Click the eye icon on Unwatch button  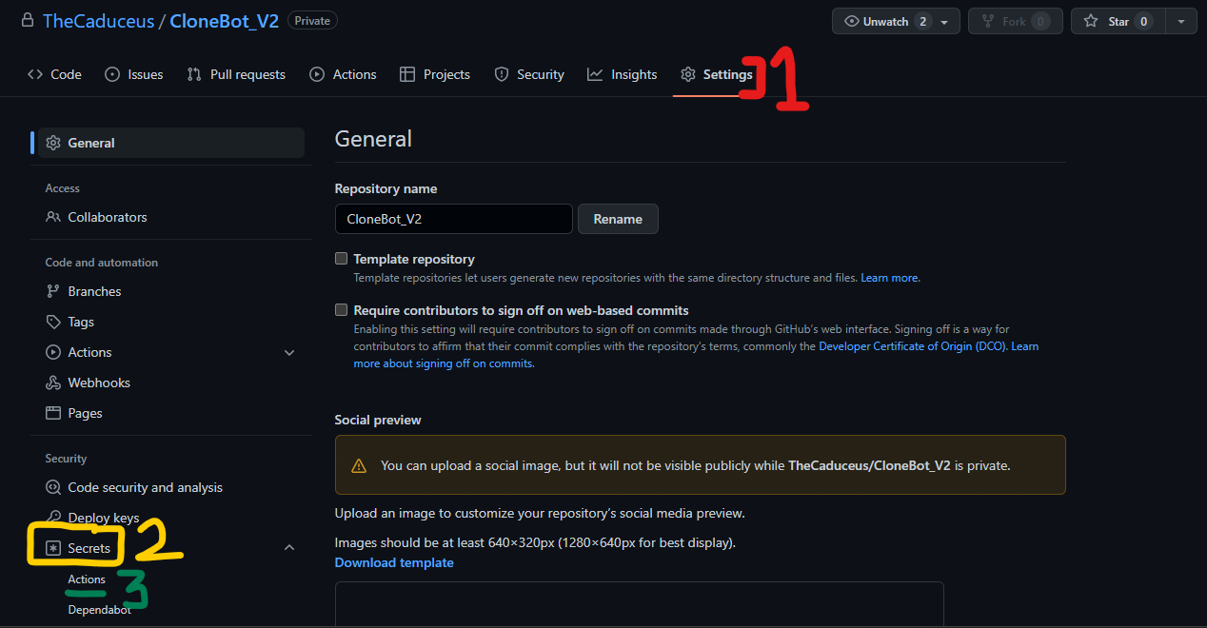tap(852, 22)
